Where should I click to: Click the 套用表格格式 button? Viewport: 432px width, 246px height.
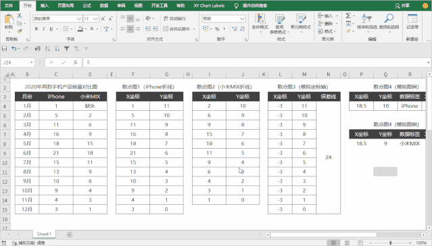[x=280, y=24]
